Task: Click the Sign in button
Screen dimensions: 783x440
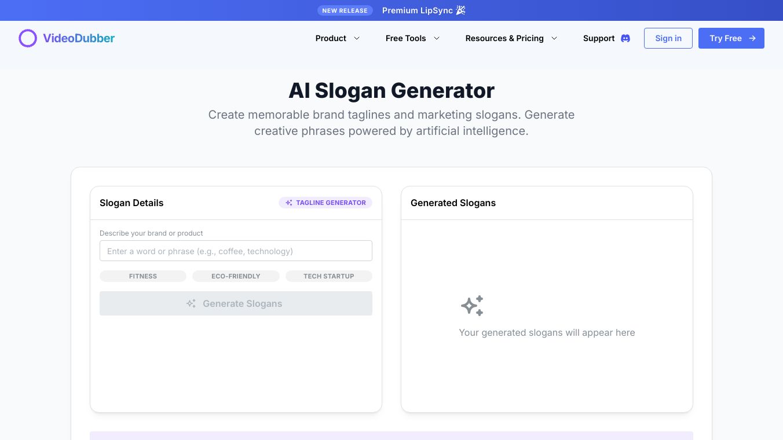Action: [668, 38]
